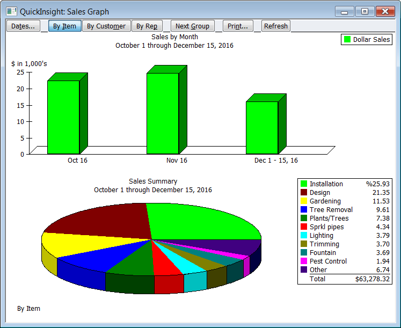This screenshot has width=401, height=328.
Task: Click the cyan Lighting legend swatch
Action: click(x=304, y=236)
